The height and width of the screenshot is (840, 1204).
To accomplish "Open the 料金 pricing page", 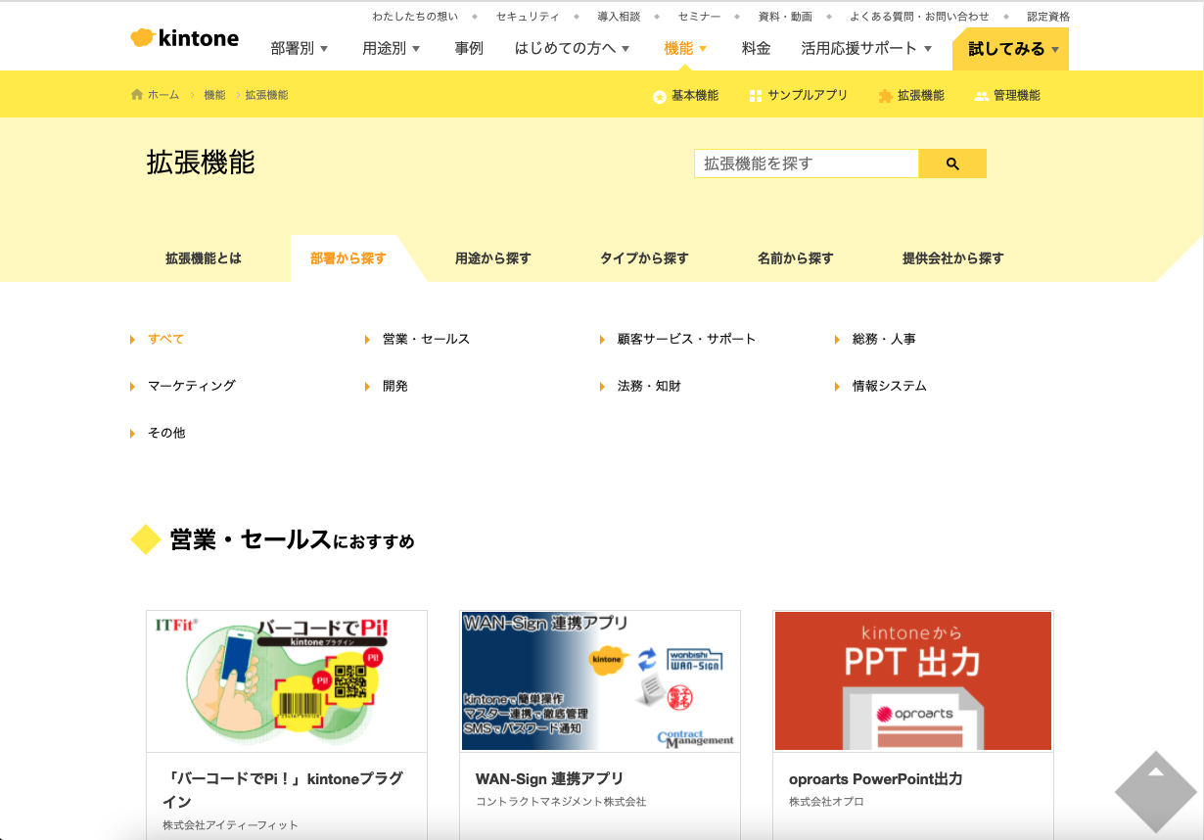I will [756, 48].
